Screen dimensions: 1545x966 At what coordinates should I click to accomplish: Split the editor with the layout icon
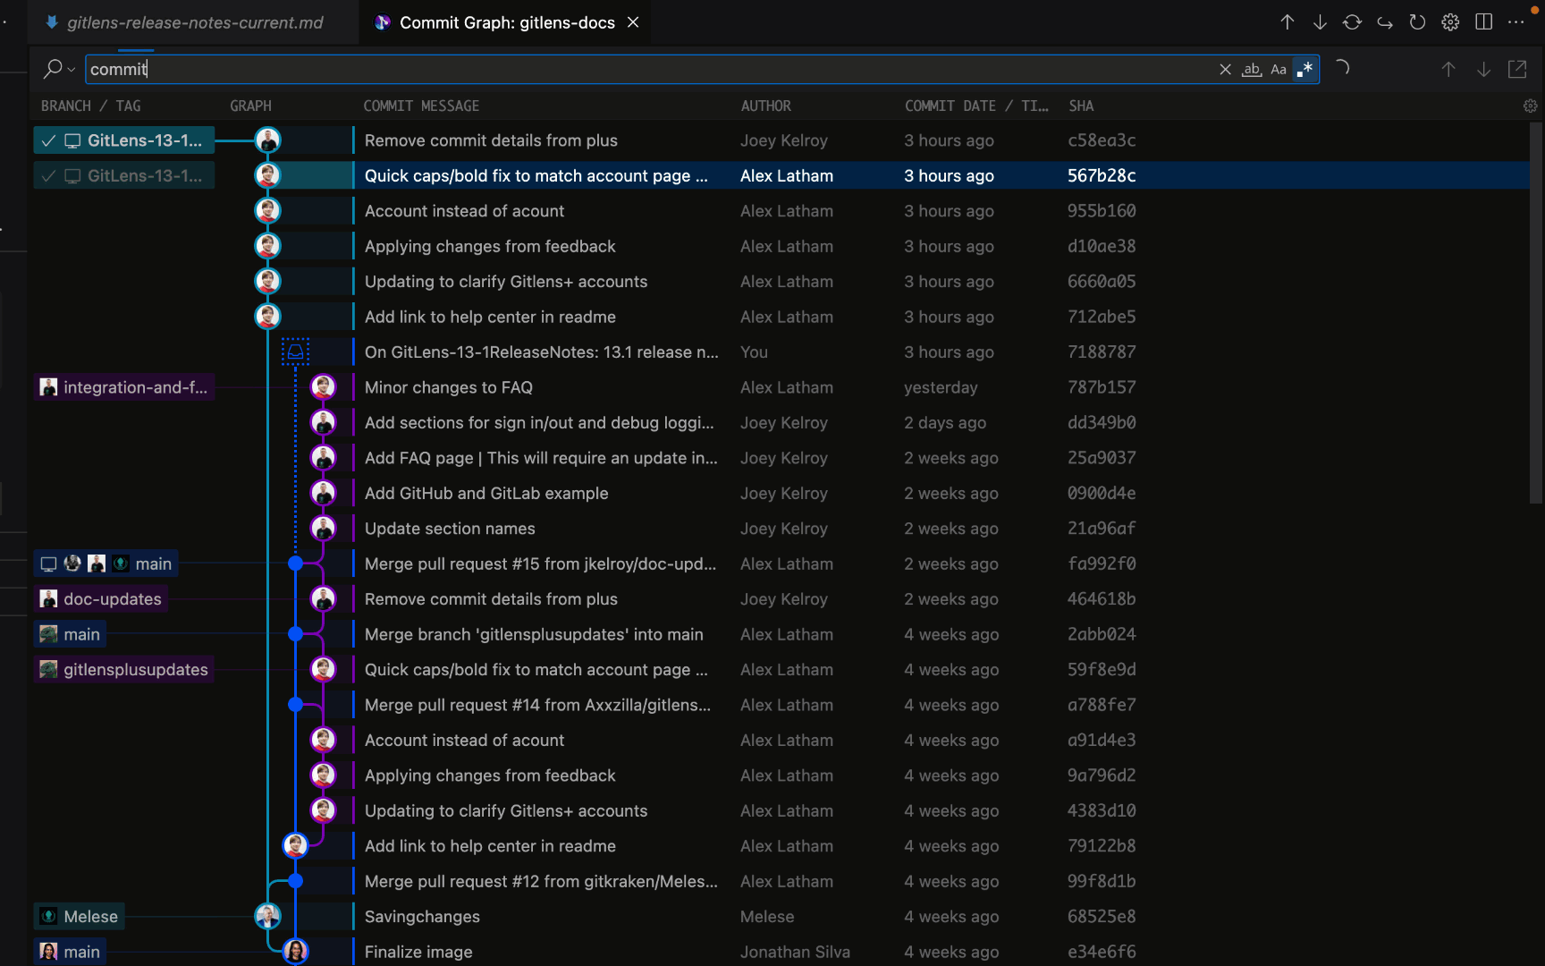(1483, 22)
